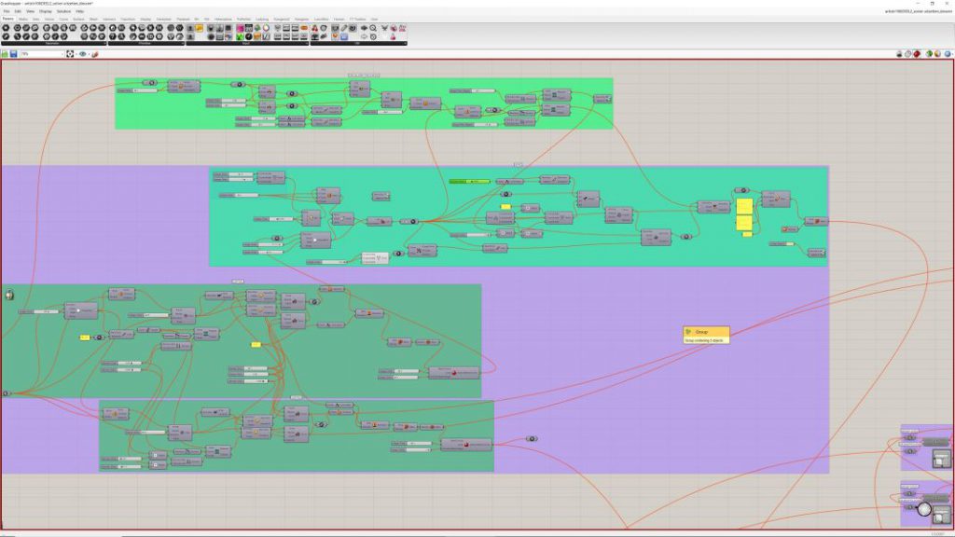This screenshot has width=955, height=537.
Task: Click the green Open File icon
Action: click(5, 54)
